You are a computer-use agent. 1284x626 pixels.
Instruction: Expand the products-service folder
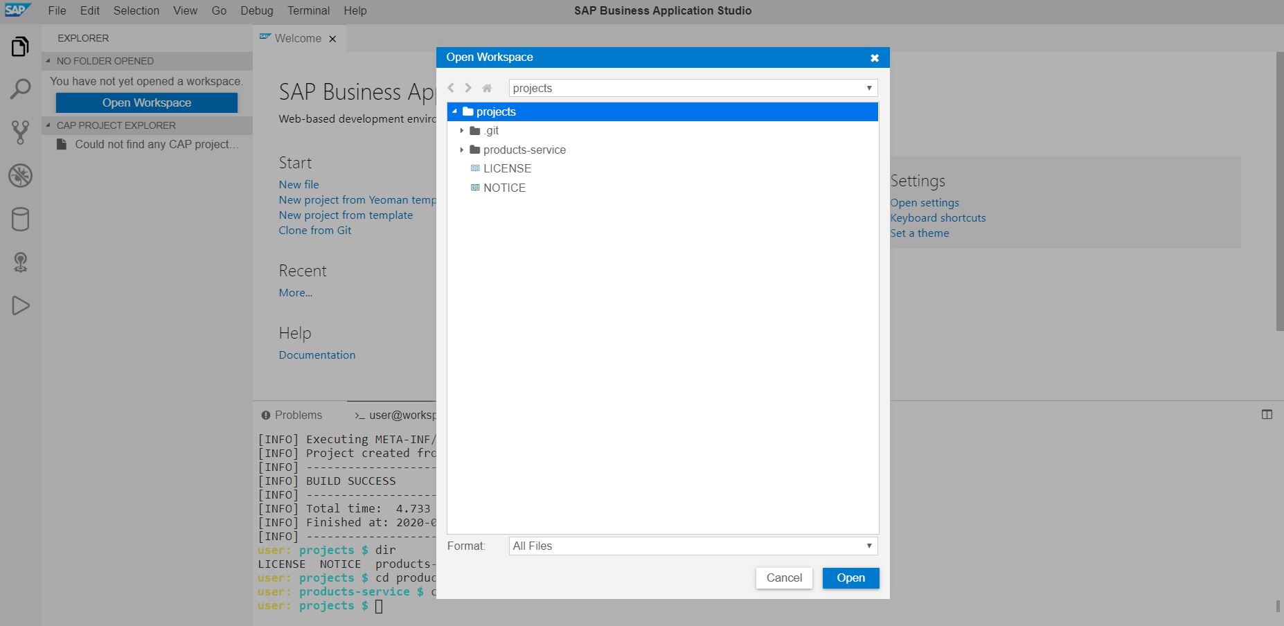tap(462, 150)
